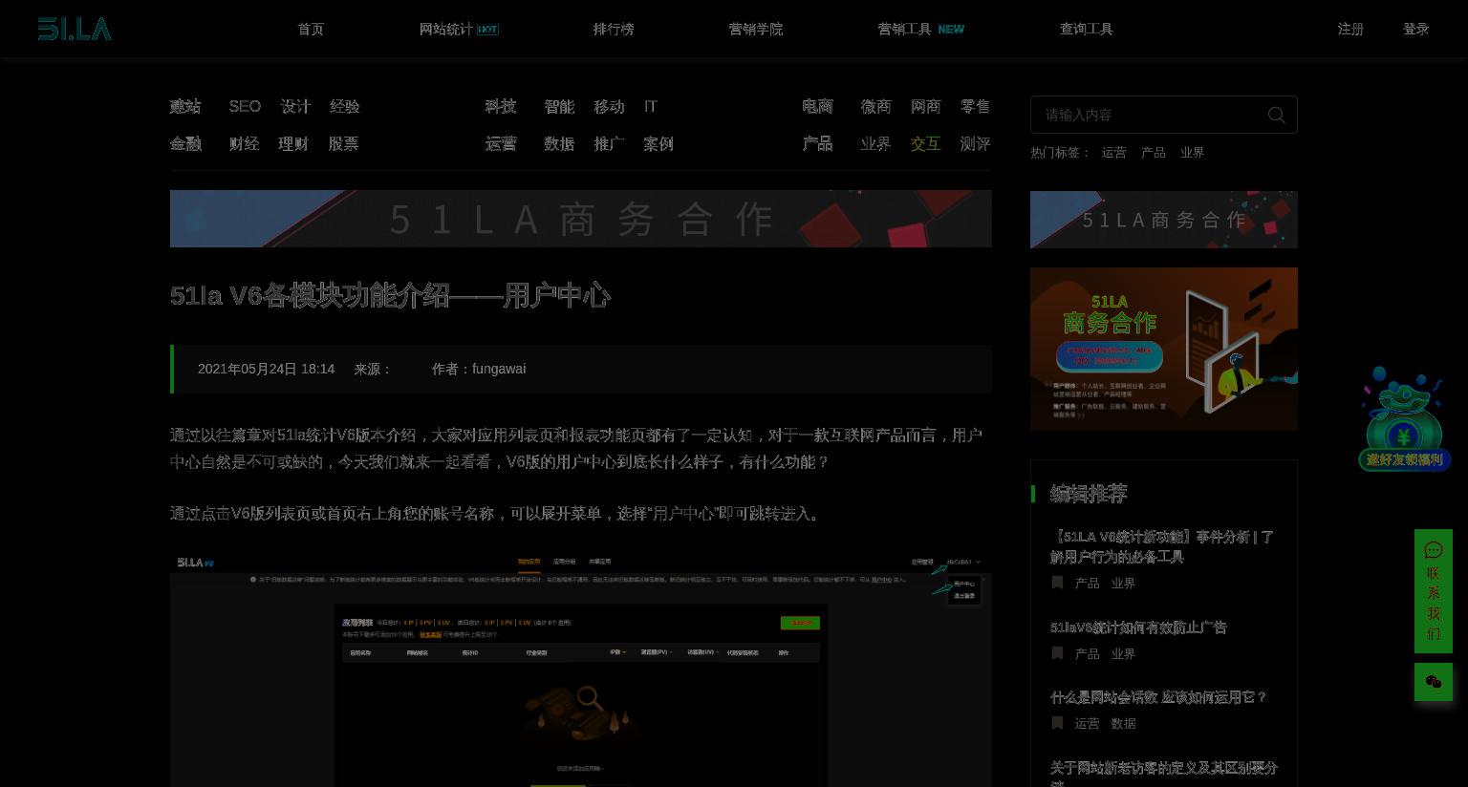Select the 业界 category in category menu
1468x787 pixels.
pyautogui.click(x=875, y=143)
